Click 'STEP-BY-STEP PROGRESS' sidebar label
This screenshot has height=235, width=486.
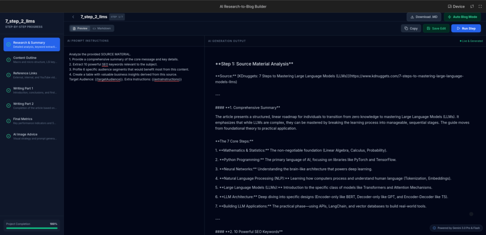24,27
